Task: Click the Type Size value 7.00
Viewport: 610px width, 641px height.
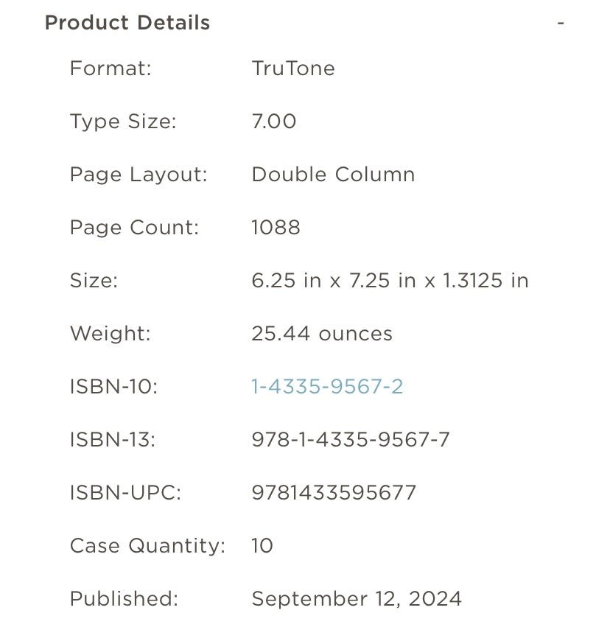Action: pos(274,122)
